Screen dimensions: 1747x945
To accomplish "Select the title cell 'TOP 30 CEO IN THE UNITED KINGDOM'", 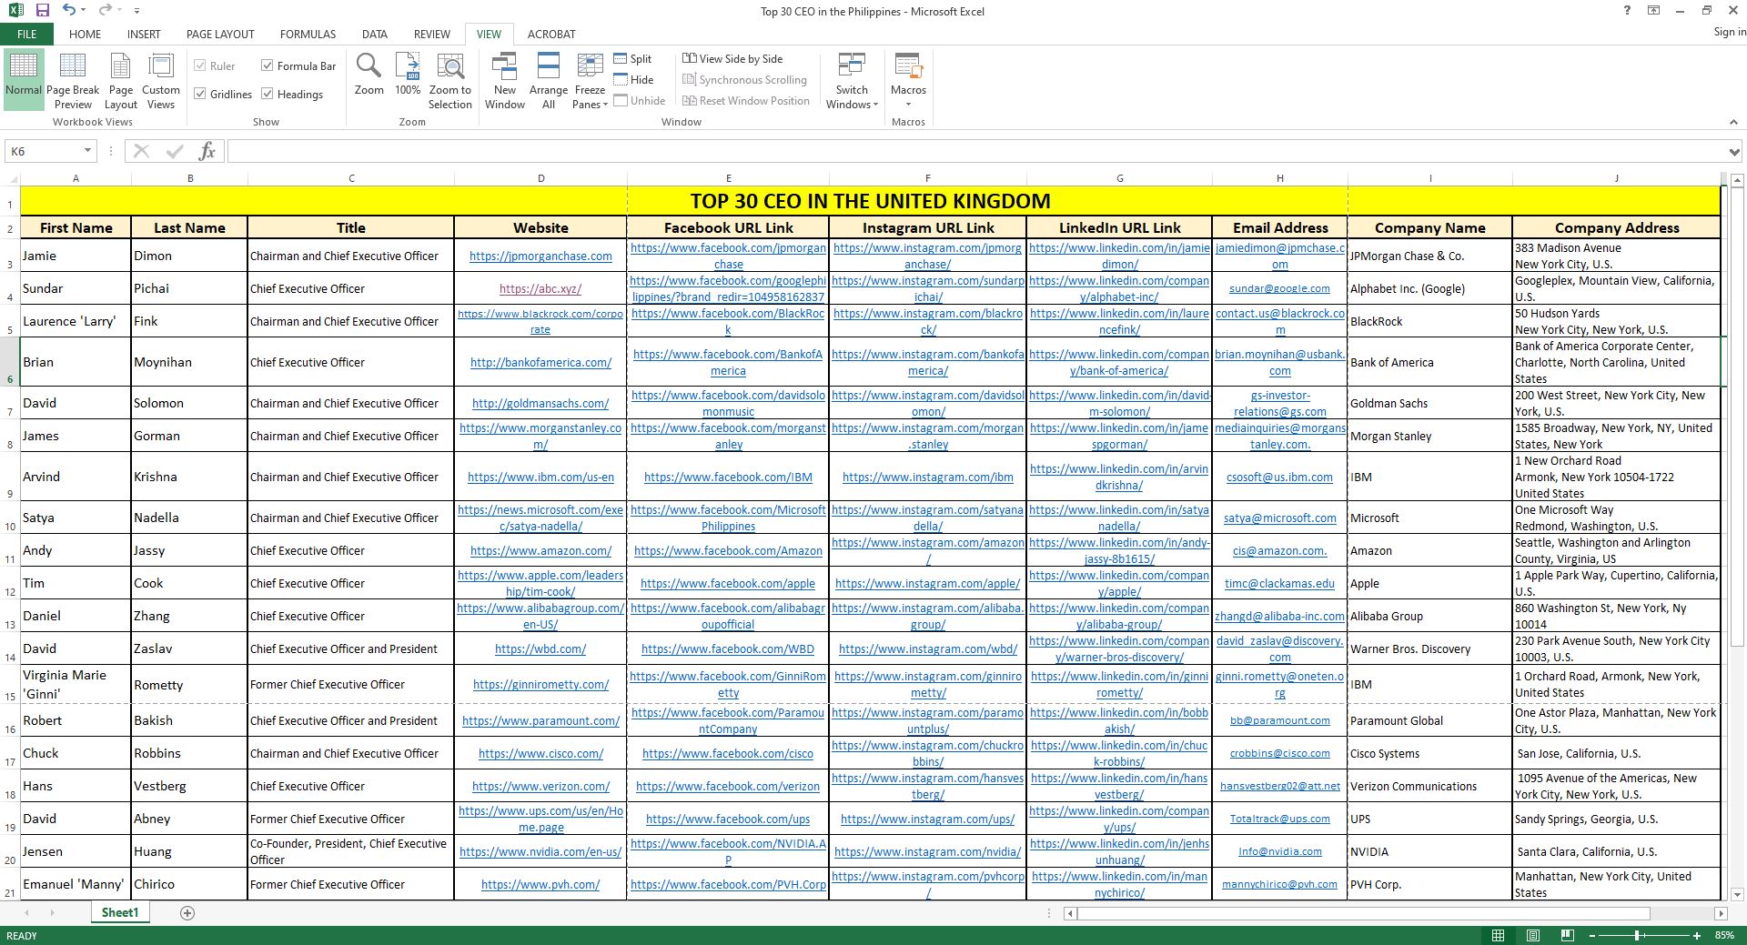I will tap(870, 201).
